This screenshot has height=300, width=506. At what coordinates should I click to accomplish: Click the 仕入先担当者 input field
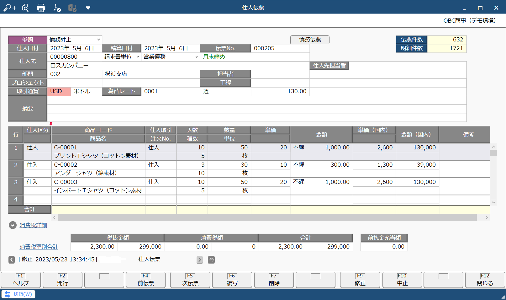408,66
